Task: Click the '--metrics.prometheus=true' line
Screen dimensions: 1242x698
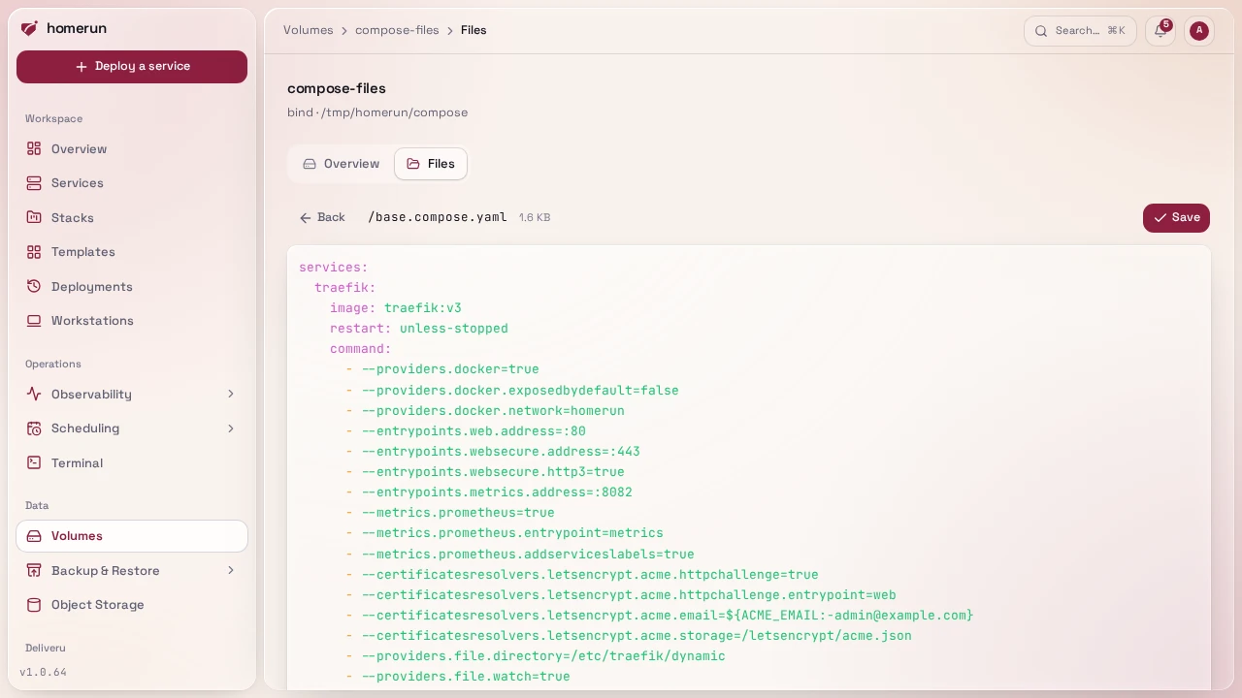Action: [450, 513]
